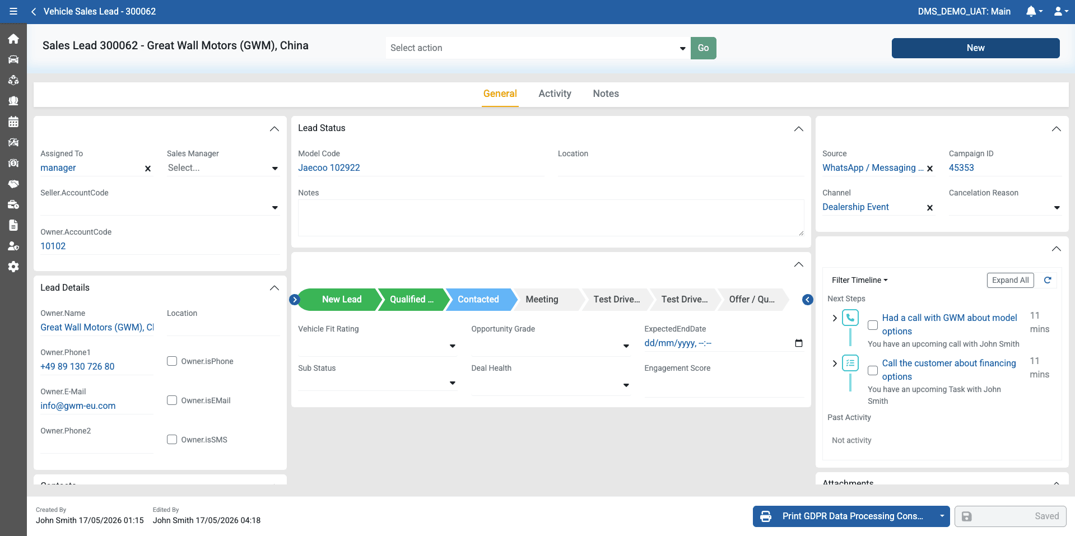
Task: Click the Owner.Phone2 input field
Action: [x=96, y=445]
